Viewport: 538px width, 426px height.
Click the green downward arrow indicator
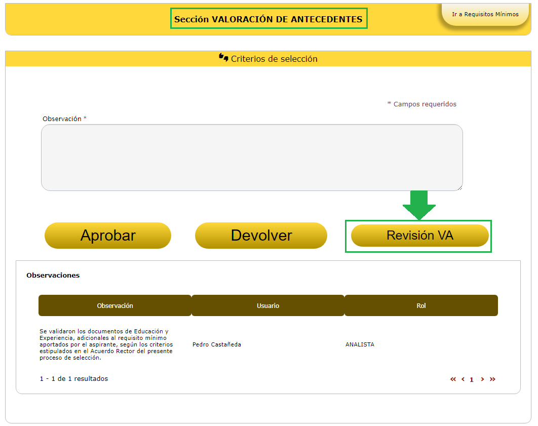[x=419, y=205]
